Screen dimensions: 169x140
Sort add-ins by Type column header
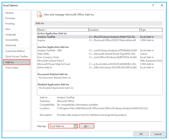(x=151, y=30)
